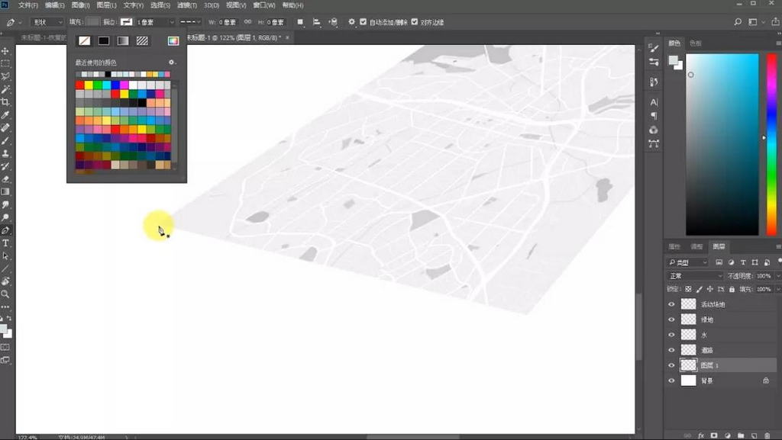Screen dimensions: 782x440
Task: Choose the Eraser tool
Action: 5,179
